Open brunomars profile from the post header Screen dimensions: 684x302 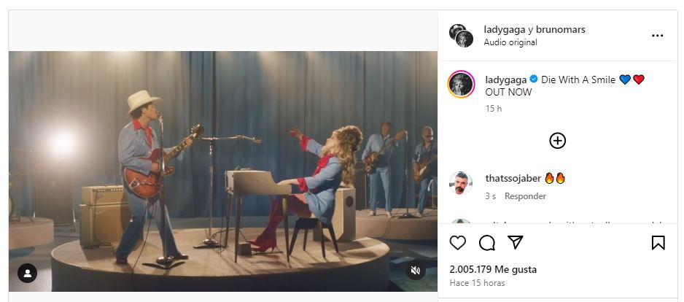pos(561,30)
